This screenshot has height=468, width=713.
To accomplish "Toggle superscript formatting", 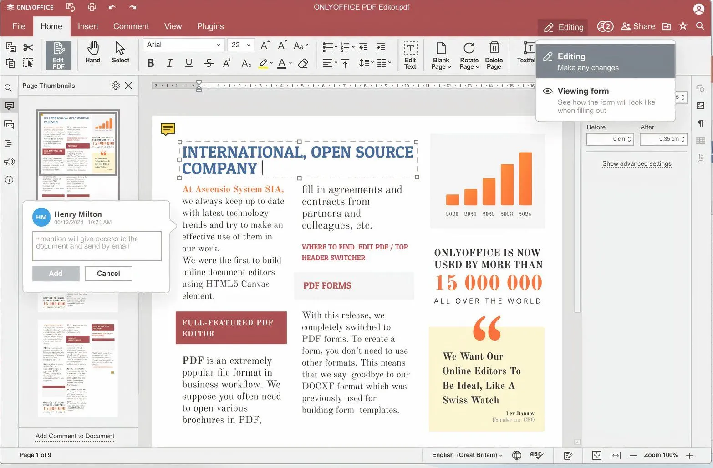I will (227, 63).
